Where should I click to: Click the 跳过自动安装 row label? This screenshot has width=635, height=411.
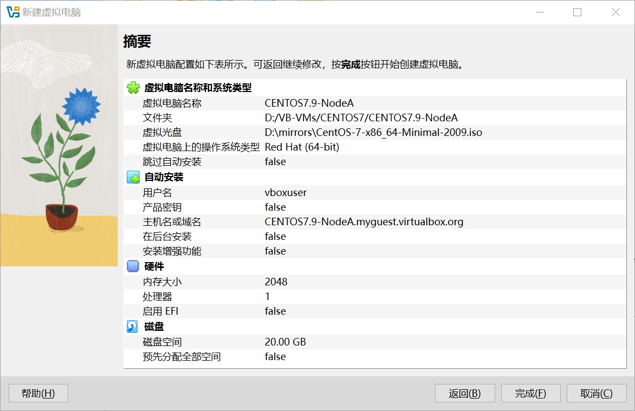[172, 161]
